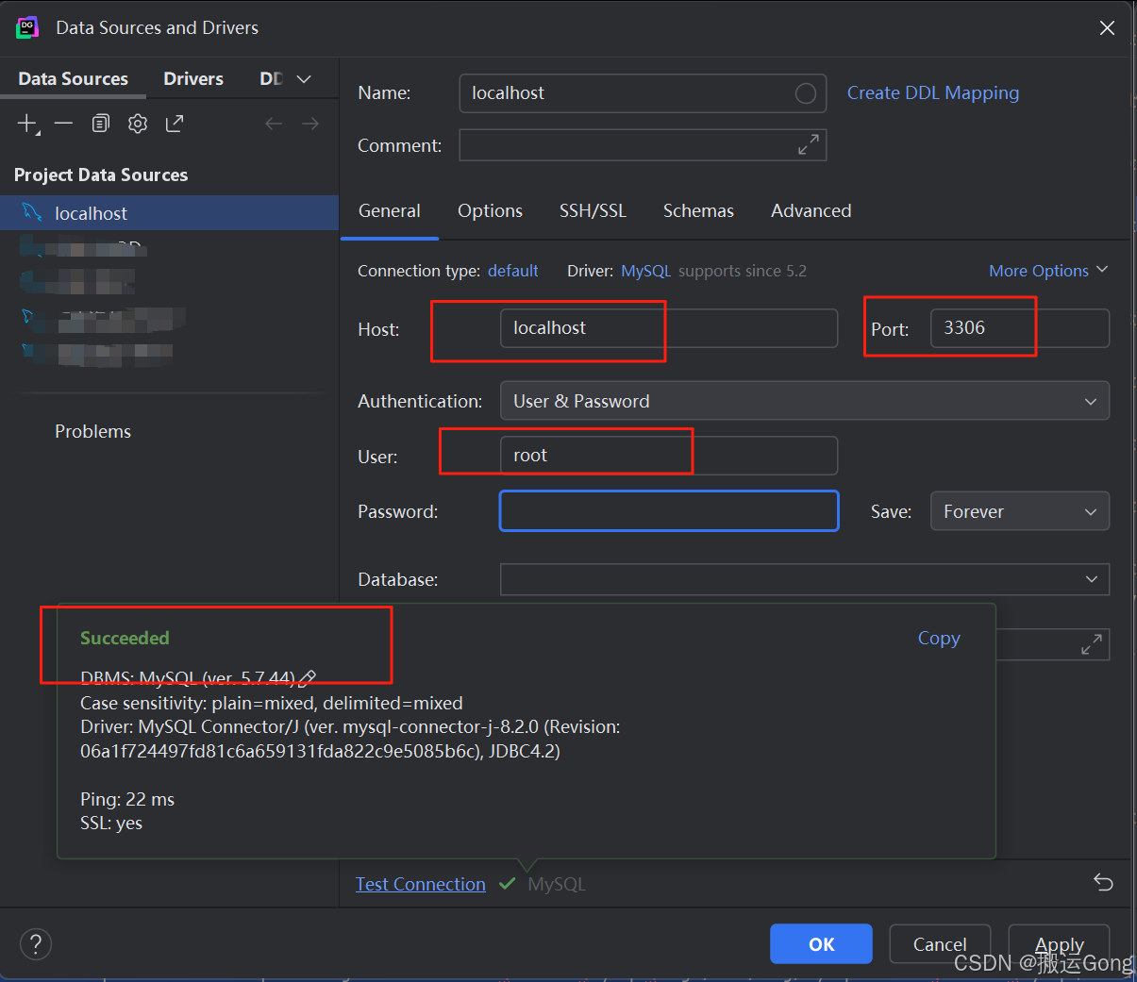
Task: Select the Problems entry in sidebar
Action: 92,431
